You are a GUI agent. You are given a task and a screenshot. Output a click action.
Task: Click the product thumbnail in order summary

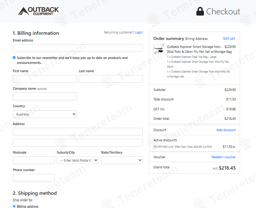158,49
